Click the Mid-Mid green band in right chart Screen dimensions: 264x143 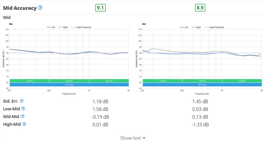click(202, 81)
